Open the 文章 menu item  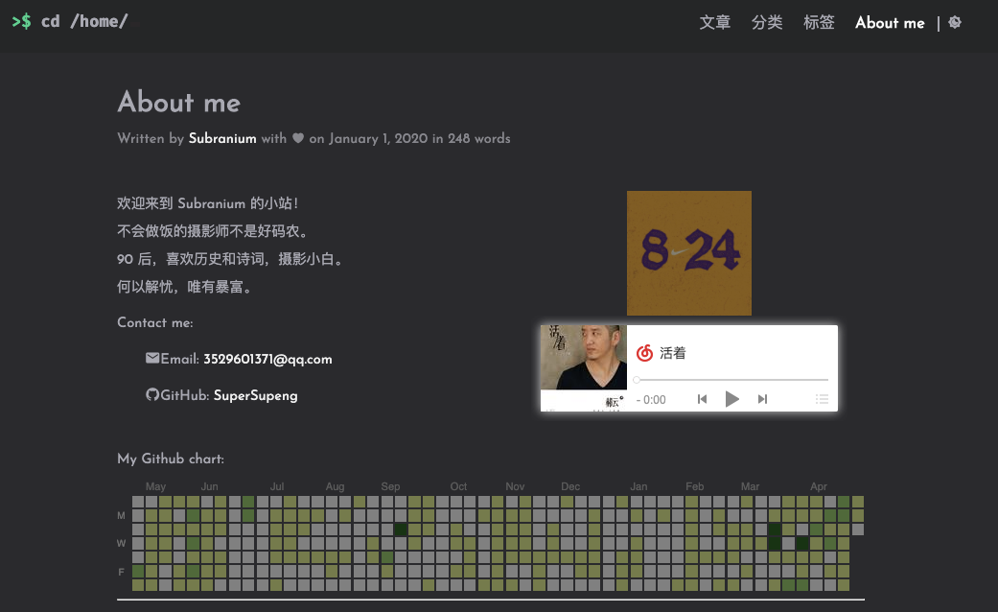point(715,22)
